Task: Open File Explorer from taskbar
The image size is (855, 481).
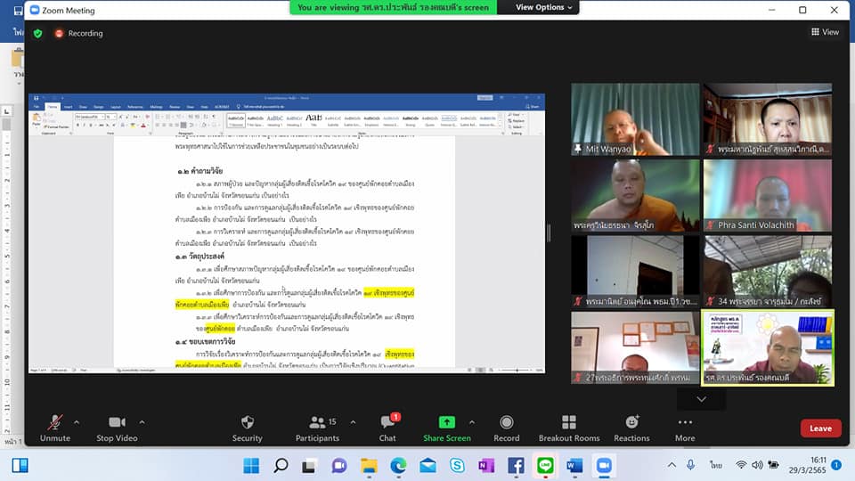Action: tap(369, 466)
